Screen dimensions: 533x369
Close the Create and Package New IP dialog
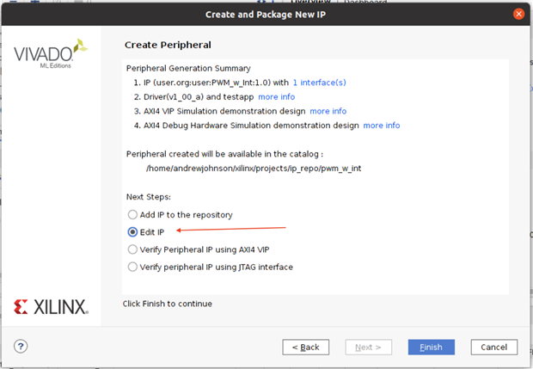[x=518, y=14]
